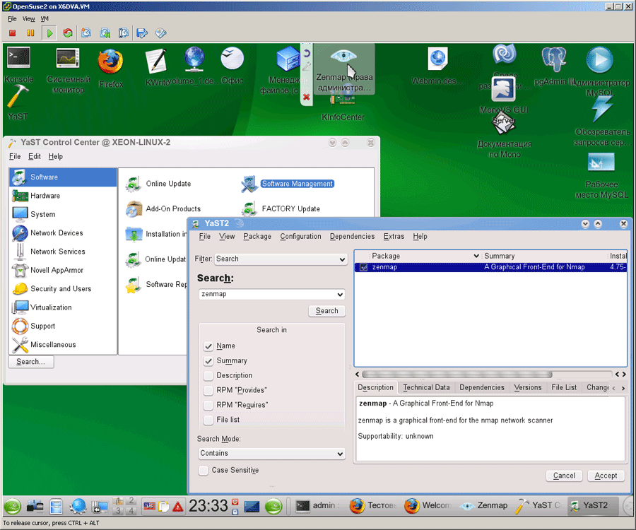Click the Accept button
The image size is (636, 530).
coord(606,476)
